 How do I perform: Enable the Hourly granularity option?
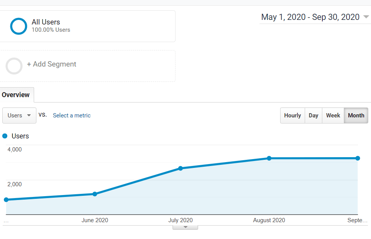[x=292, y=115]
